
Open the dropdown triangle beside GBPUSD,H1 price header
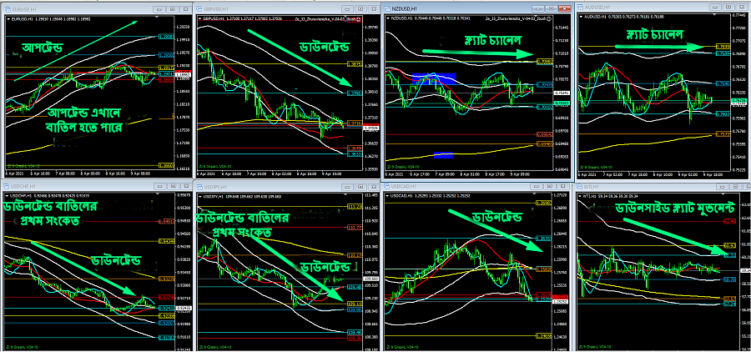point(199,18)
